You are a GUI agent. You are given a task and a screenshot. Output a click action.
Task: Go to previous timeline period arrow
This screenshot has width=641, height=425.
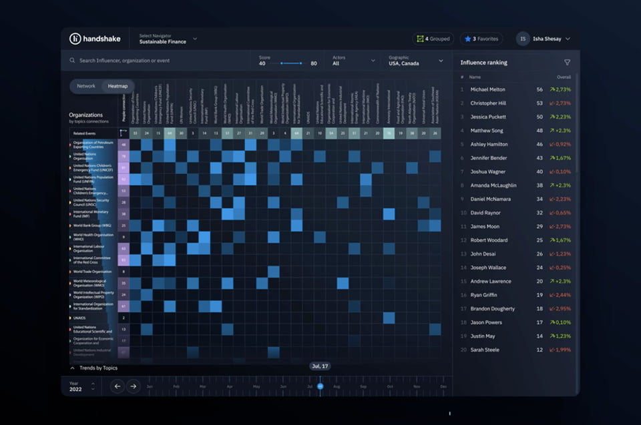tap(118, 386)
